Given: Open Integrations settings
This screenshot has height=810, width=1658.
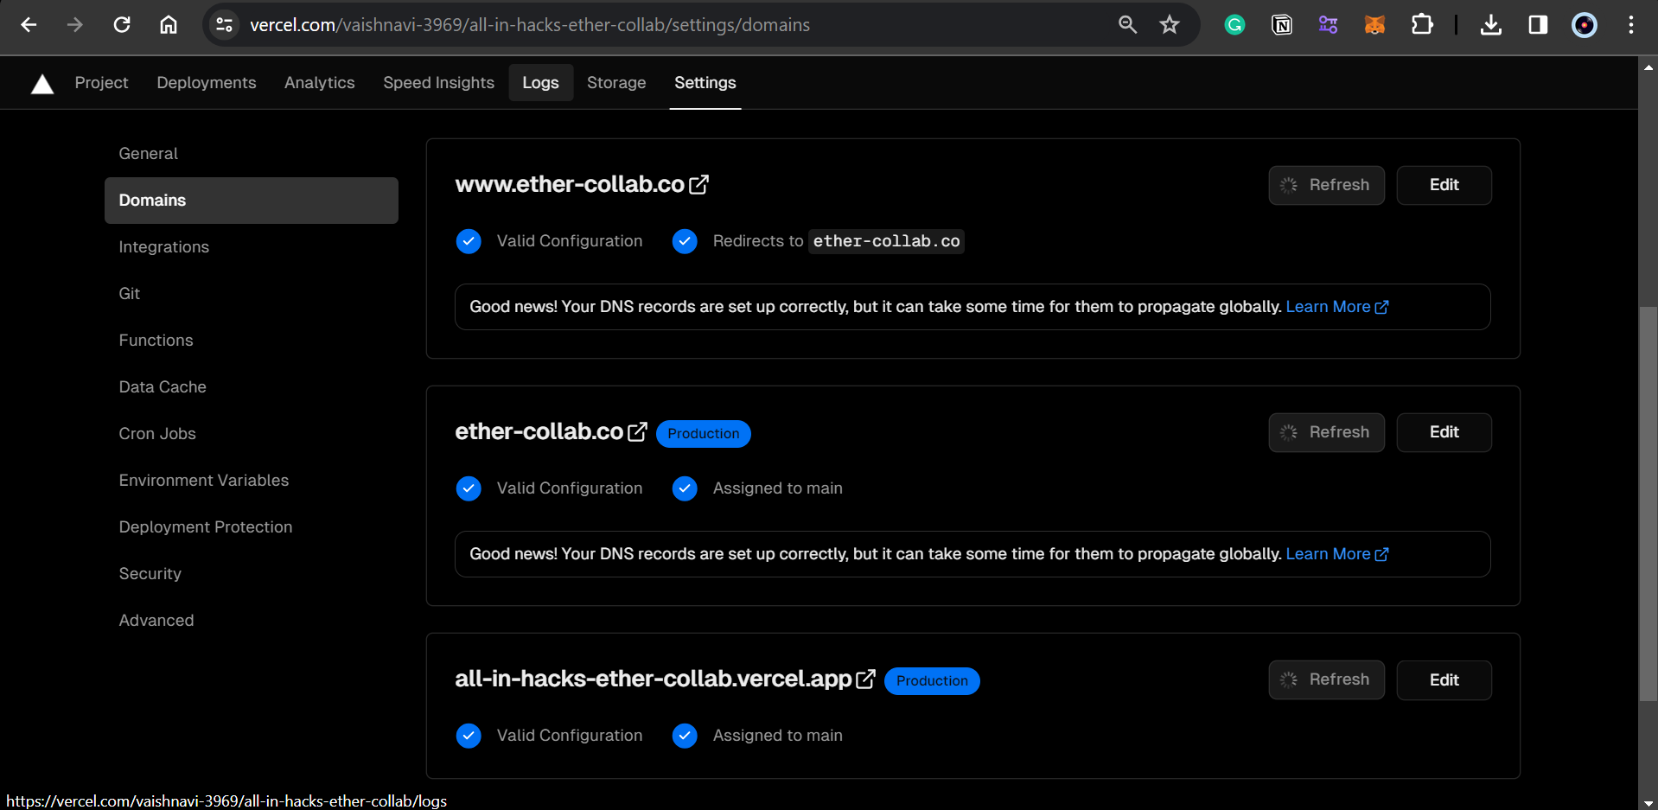Looking at the screenshot, I should click(x=252, y=247).
